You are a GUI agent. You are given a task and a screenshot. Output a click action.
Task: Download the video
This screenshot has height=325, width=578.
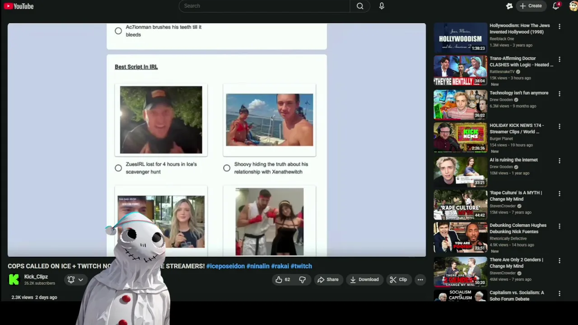pos(364,279)
